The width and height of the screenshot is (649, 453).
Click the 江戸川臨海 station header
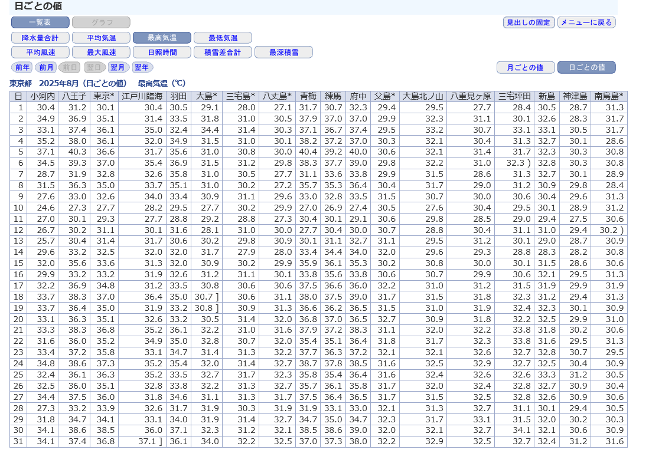142,96
